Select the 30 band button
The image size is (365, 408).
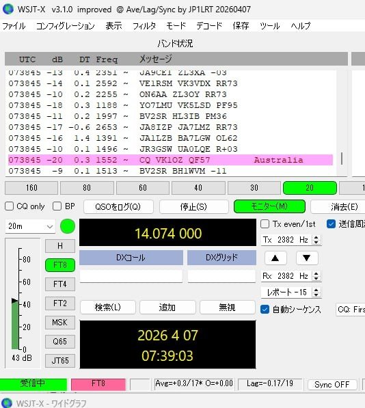point(254,188)
